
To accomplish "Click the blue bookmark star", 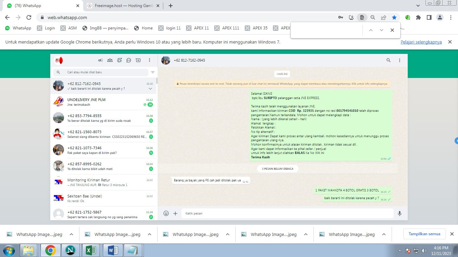I will coord(394,17).
